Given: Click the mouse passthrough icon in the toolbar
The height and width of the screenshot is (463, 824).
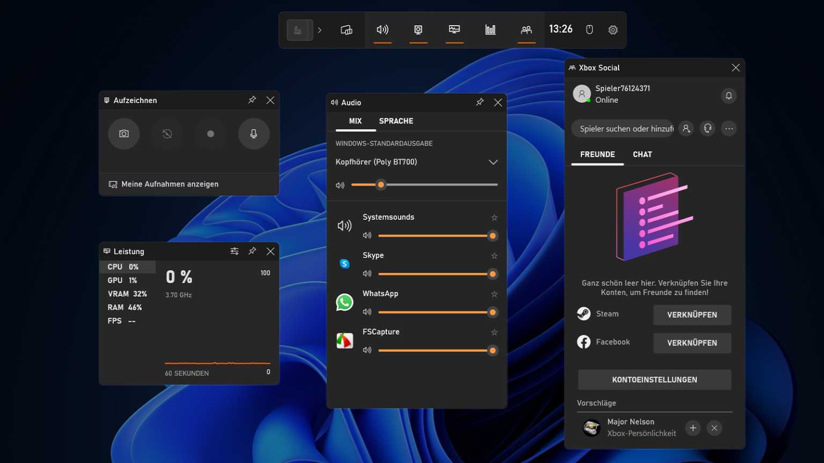Looking at the screenshot, I should (x=589, y=30).
